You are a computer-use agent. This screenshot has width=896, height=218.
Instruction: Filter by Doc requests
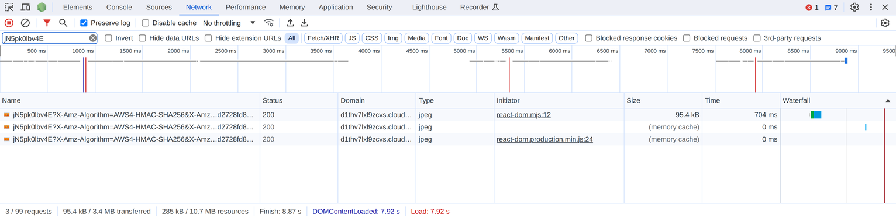[x=463, y=38]
